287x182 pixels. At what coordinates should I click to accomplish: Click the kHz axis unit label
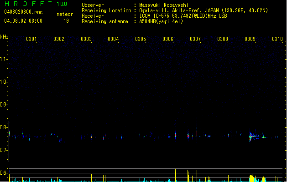4,37
